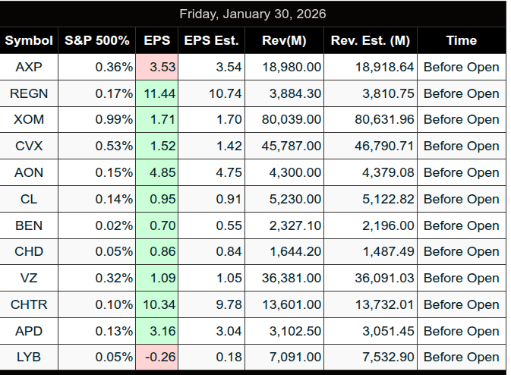The image size is (511, 375).
Task: Click the Friday, January 30, 2026 title
Action: coord(253,14)
